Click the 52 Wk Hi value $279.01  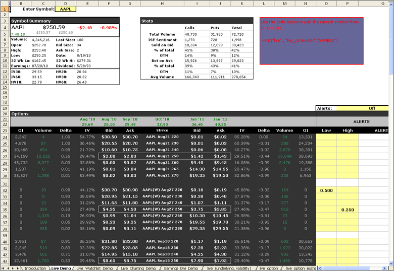(84, 60)
